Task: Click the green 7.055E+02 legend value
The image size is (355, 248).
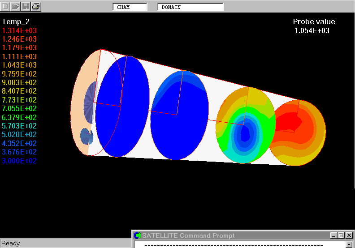Action: coord(20,108)
